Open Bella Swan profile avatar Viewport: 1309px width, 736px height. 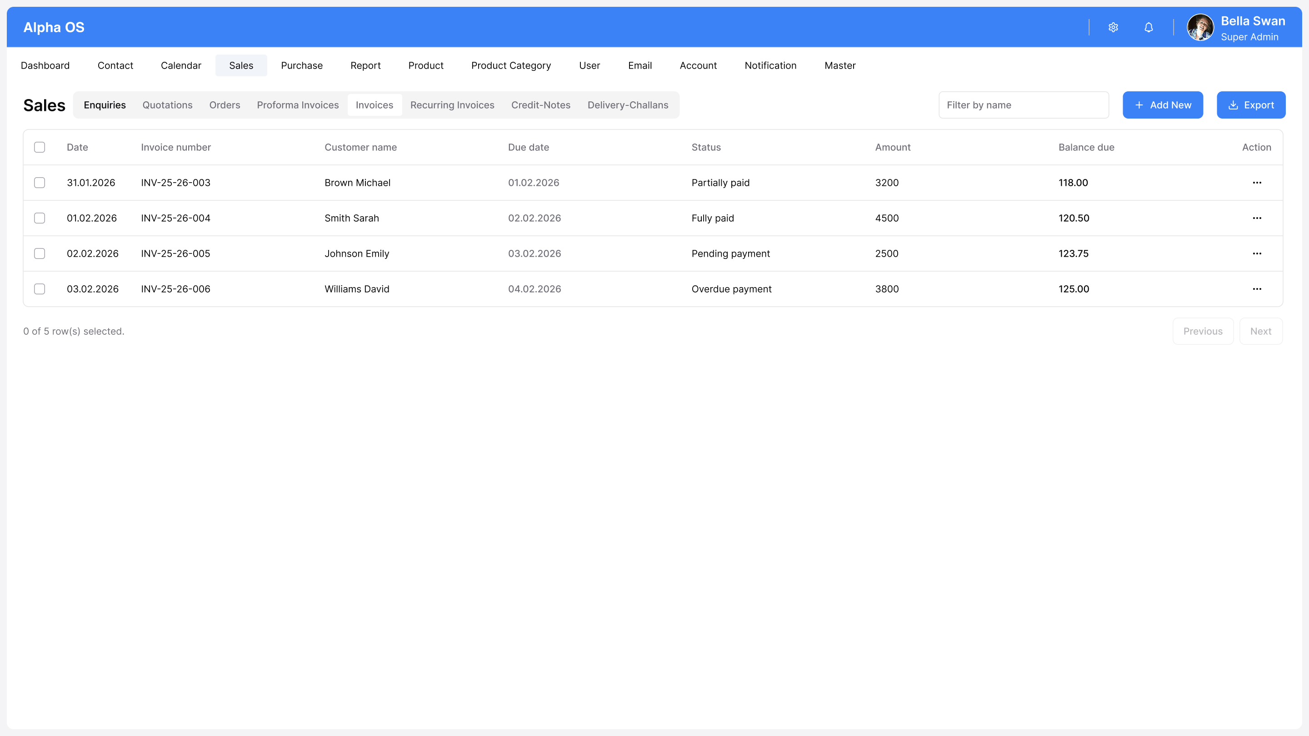1200,27
